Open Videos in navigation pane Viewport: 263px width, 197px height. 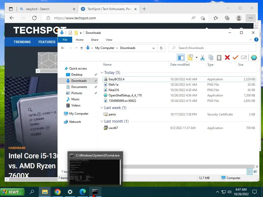click(x=76, y=105)
